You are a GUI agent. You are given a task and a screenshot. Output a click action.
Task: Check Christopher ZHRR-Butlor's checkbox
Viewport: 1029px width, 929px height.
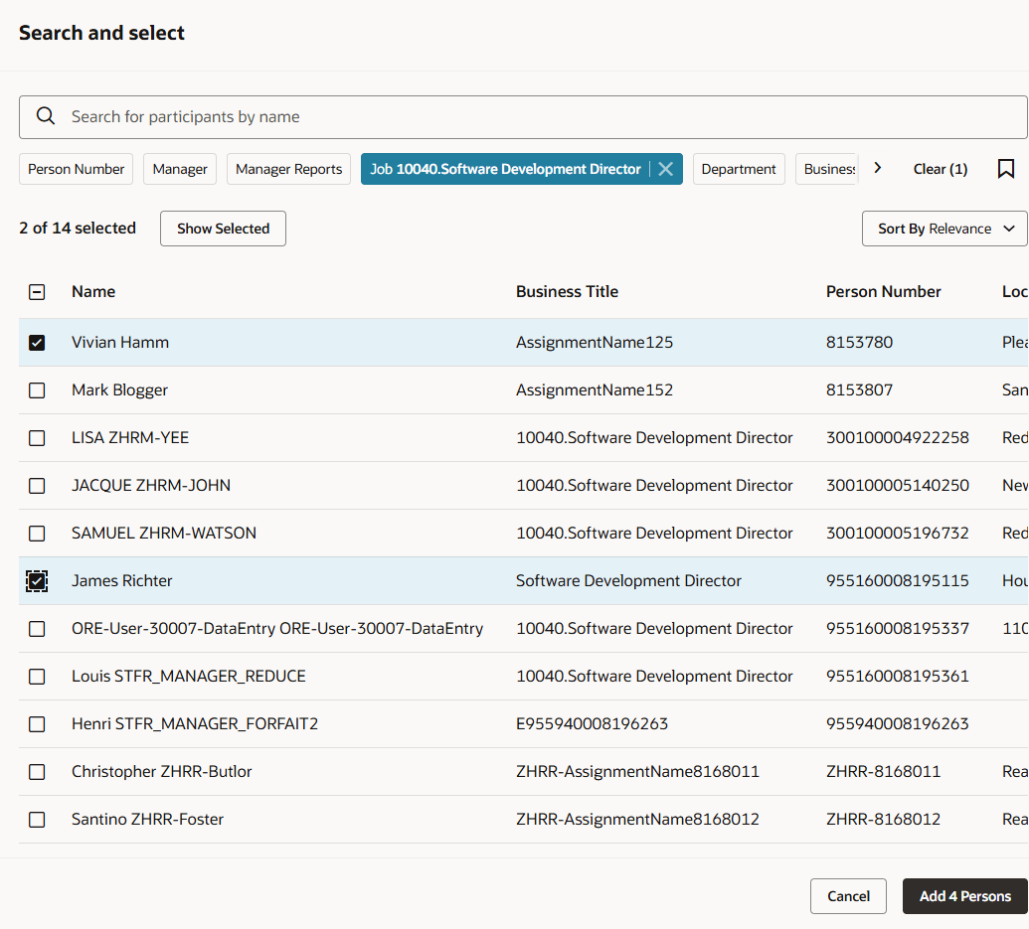coord(37,772)
